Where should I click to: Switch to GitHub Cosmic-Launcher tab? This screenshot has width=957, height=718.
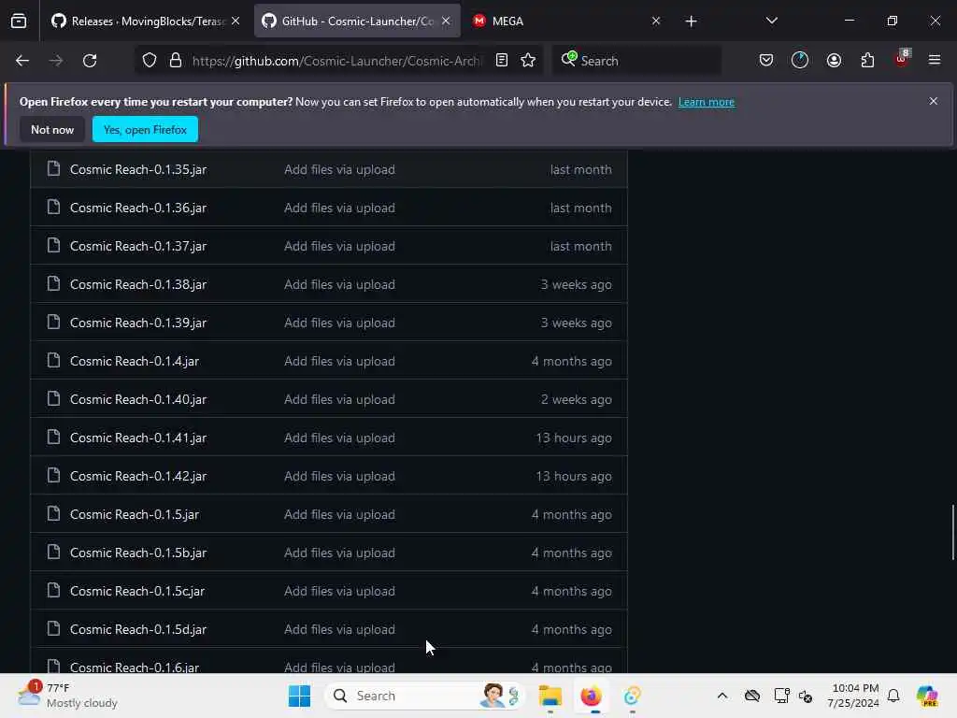click(357, 22)
